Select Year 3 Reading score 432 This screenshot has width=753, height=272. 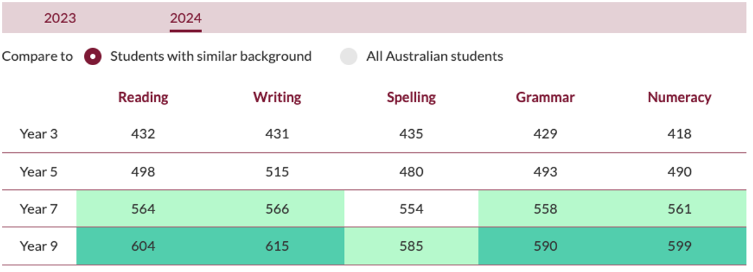click(143, 133)
